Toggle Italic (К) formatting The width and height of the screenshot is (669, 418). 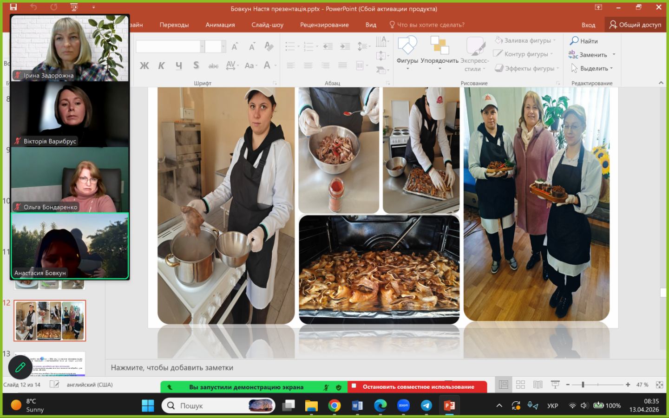[161, 65]
